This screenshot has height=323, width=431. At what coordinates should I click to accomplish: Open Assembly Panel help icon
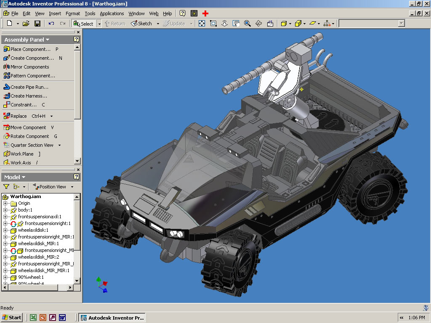[77, 40]
